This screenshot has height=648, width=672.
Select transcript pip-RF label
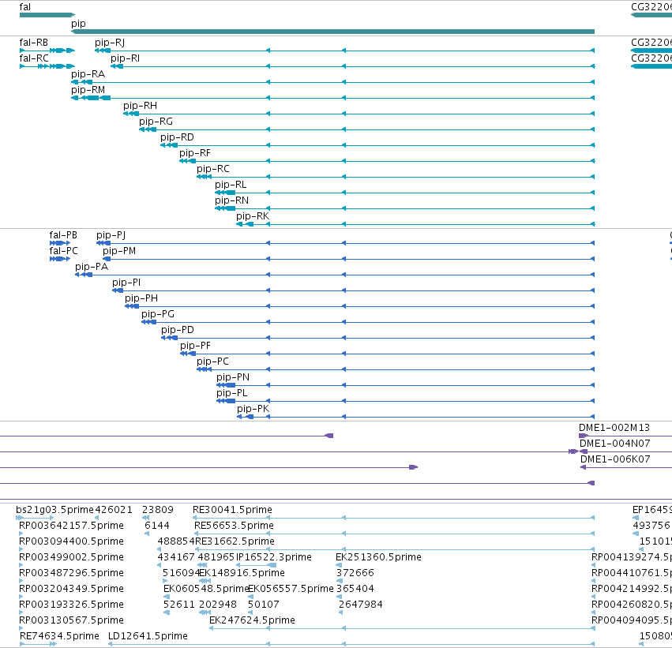pyautogui.click(x=195, y=153)
